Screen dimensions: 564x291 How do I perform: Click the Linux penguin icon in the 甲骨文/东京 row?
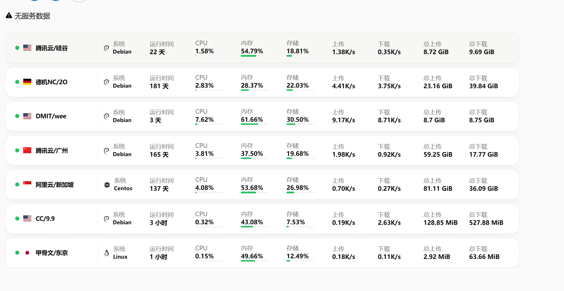click(106, 253)
